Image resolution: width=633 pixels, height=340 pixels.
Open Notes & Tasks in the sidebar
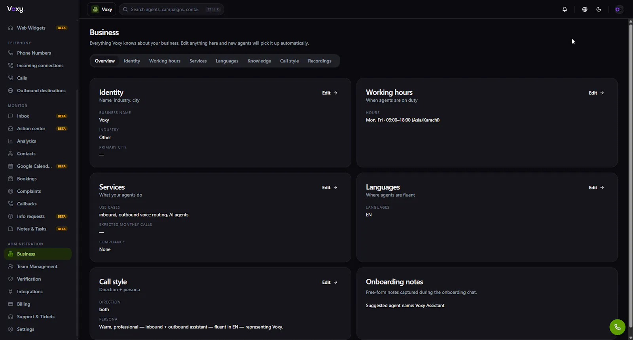(38, 229)
